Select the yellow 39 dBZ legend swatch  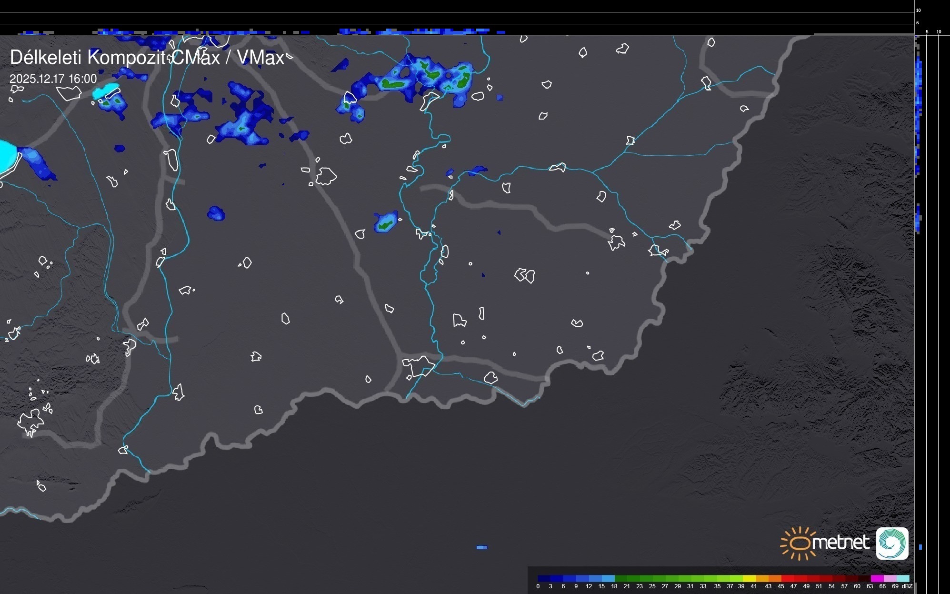(x=750, y=578)
